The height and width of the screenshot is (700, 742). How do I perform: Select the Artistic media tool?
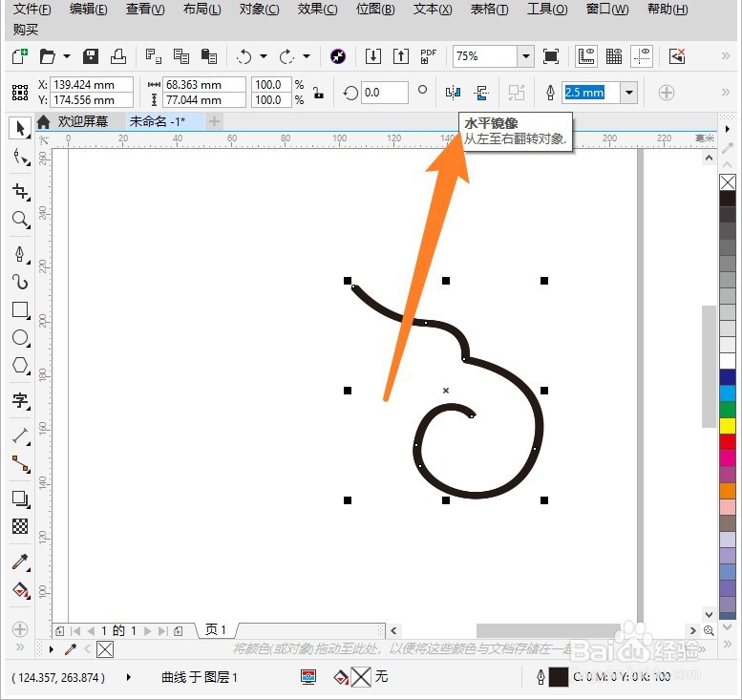(20, 282)
